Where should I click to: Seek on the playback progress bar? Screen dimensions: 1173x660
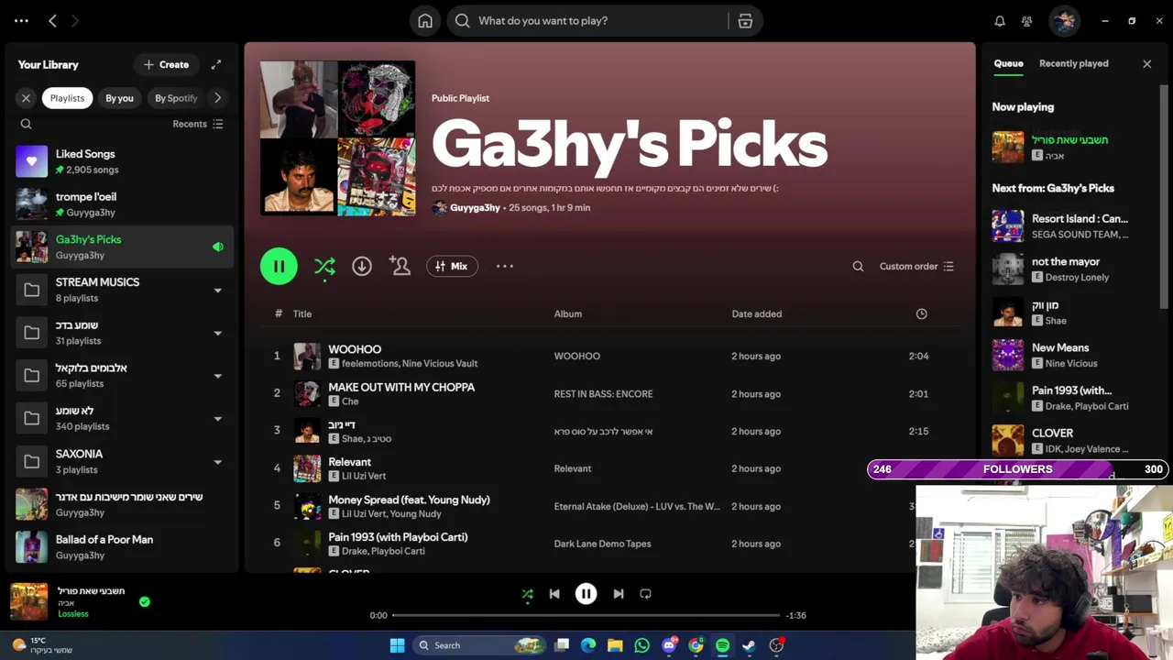586,615
